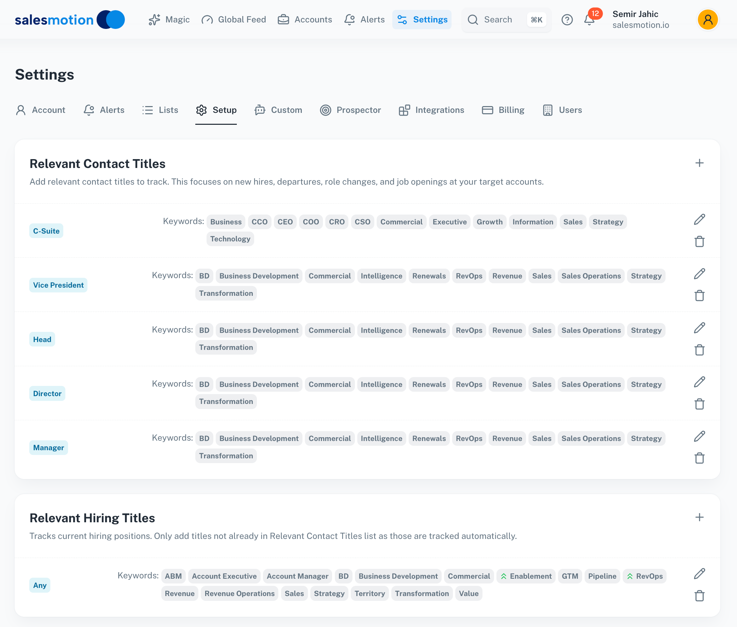Go to the Billing tab
Image resolution: width=737 pixels, height=627 pixels.
click(x=503, y=110)
